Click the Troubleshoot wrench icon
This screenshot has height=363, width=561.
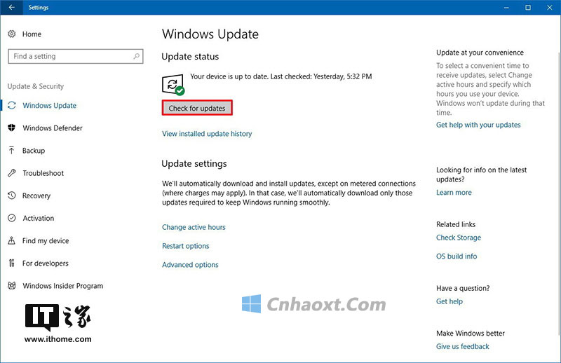click(12, 173)
